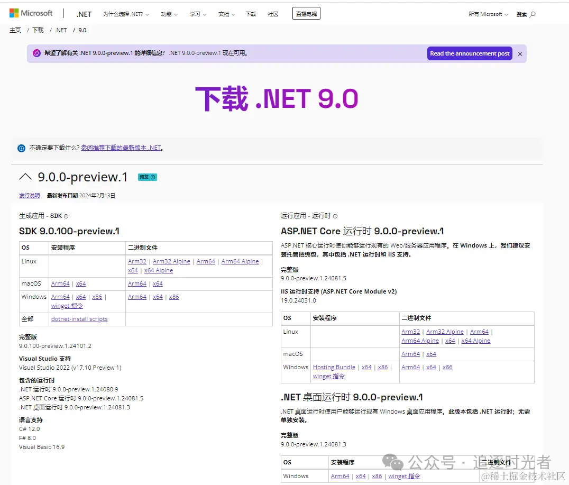569x485 pixels.
Task: Open the recommended latest .NET version link
Action: pyautogui.click(x=121, y=148)
